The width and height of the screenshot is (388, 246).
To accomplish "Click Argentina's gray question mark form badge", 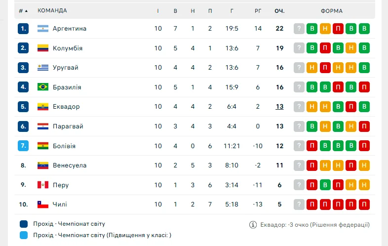I will coord(299,29).
